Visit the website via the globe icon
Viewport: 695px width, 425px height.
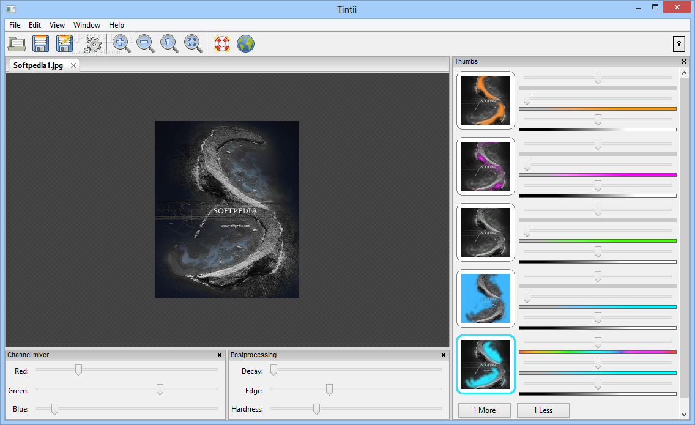click(245, 44)
